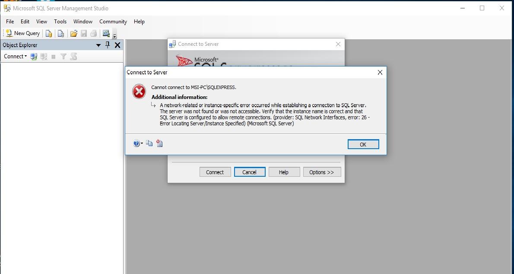Show technical details icon in error dialog
Viewport: 514px width, 274px height.
tap(159, 143)
